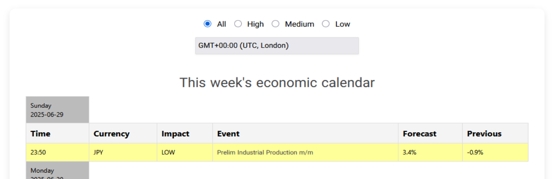Select the All impact radio button

pyautogui.click(x=207, y=24)
